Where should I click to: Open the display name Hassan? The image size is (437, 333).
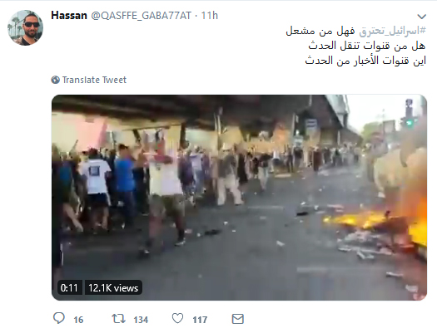(x=69, y=16)
